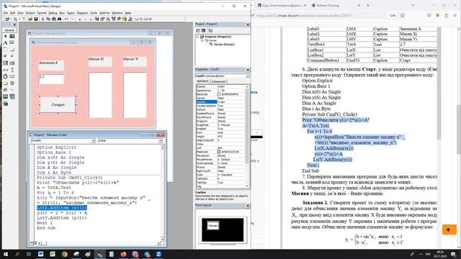Select the Старт button on the form
This screenshot has width=461, height=259.
click(x=58, y=104)
